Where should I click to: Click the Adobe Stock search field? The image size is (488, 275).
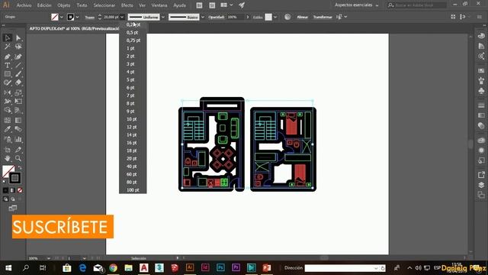[x=417, y=5]
